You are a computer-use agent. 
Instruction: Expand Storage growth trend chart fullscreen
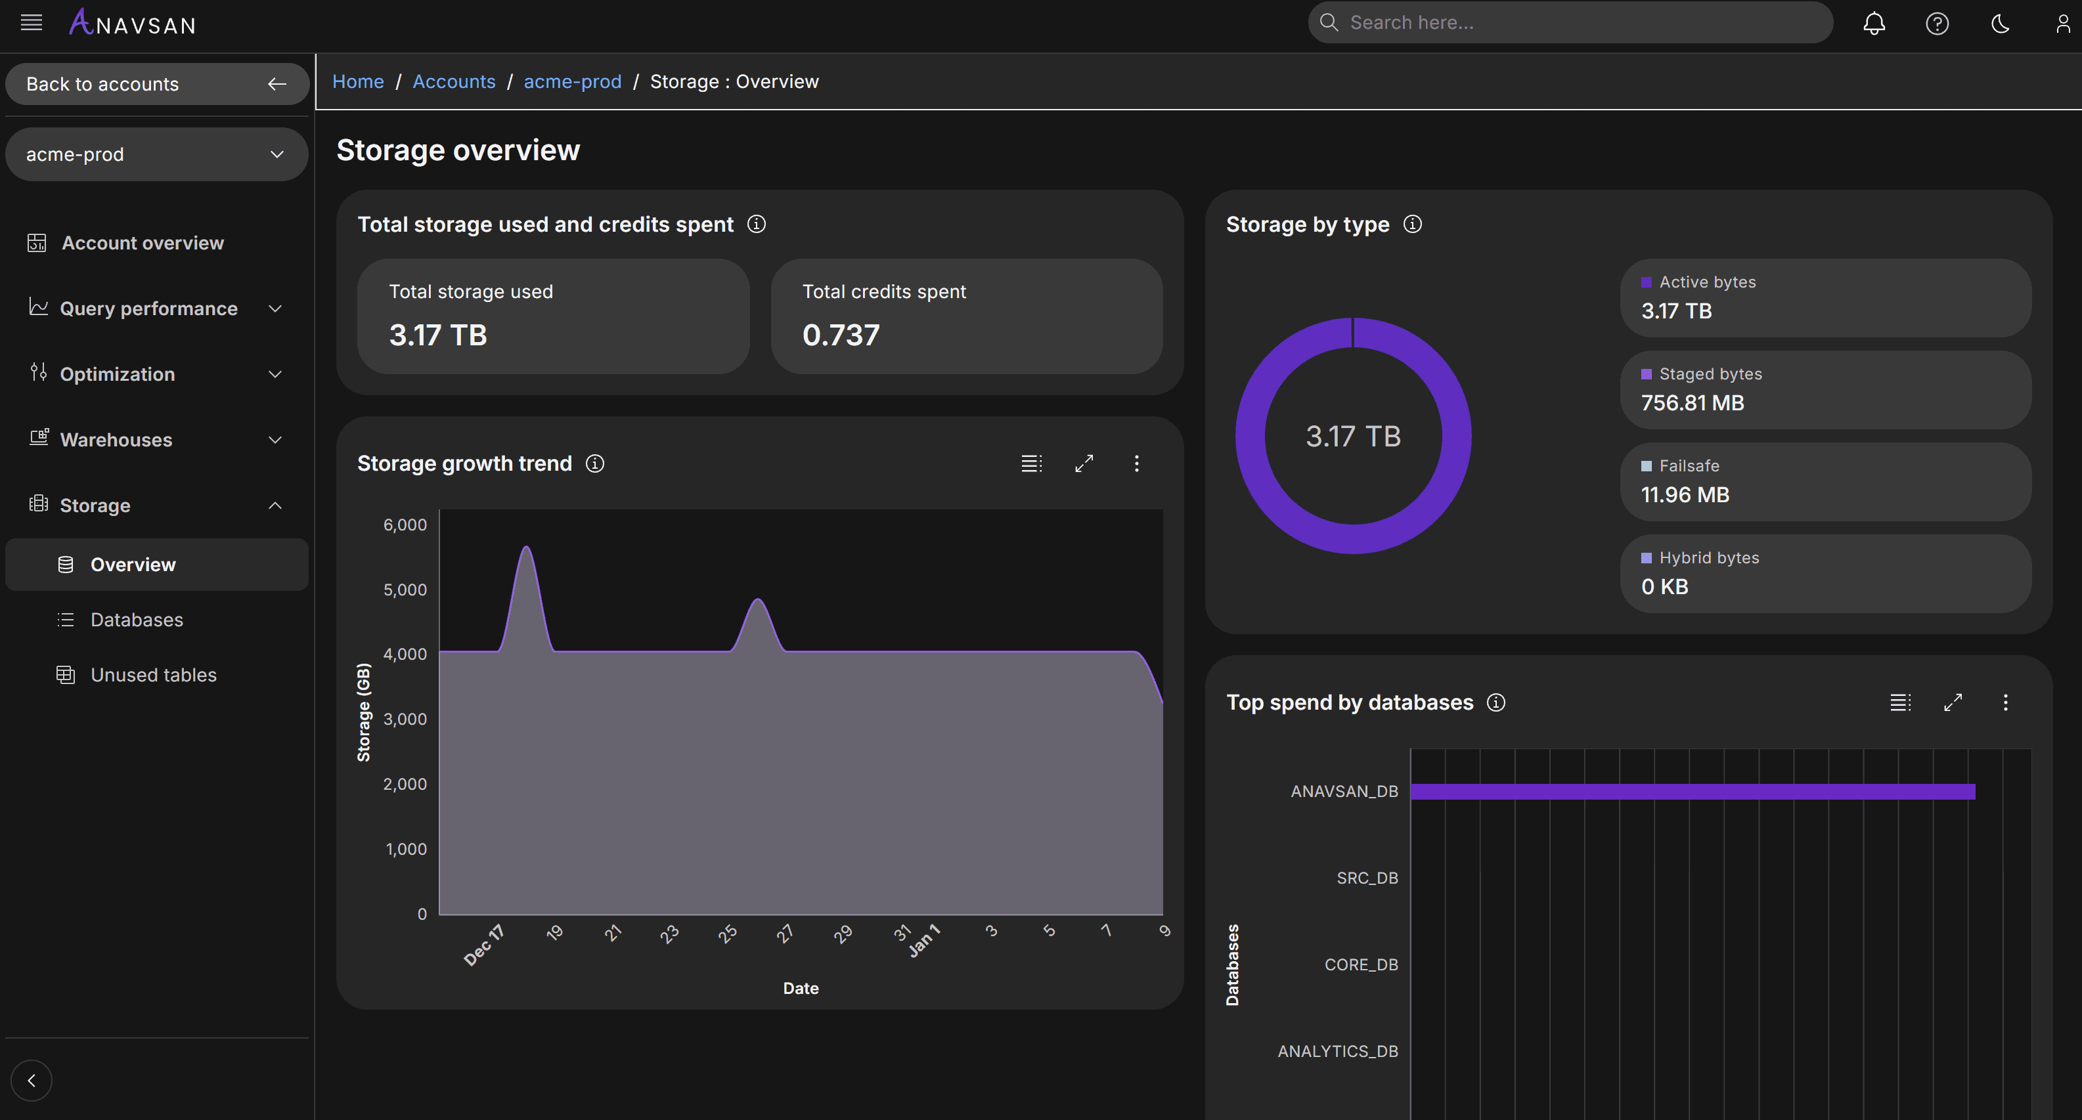1084,463
